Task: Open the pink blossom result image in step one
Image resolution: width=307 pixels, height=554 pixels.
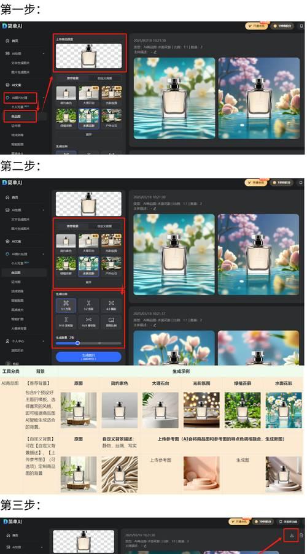Action: click(259, 98)
